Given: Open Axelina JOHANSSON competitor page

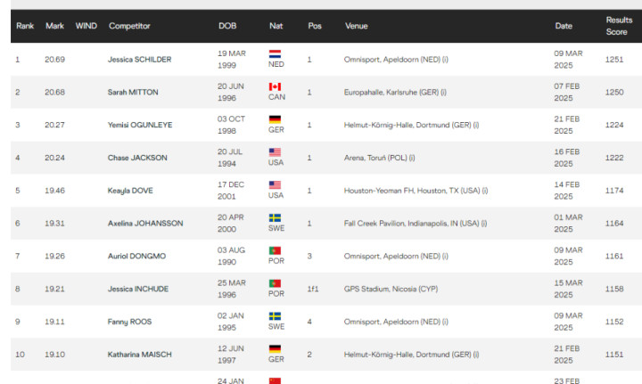Looking at the screenshot, I should (145, 224).
